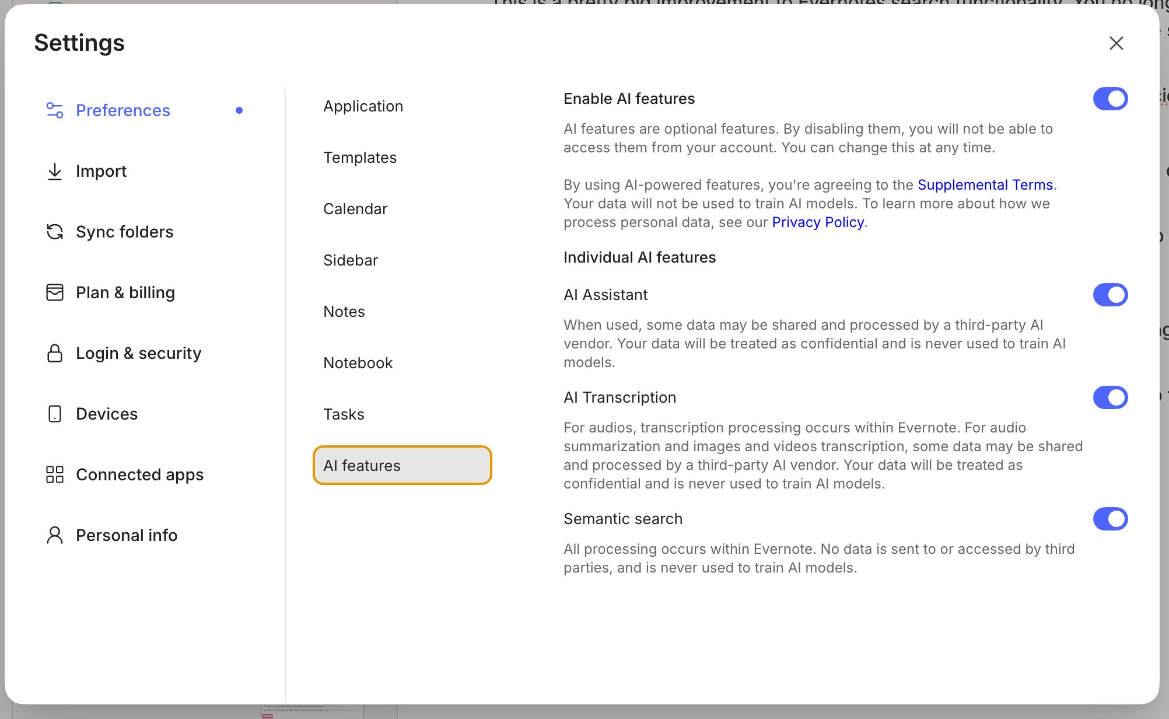Click the Preferences sliders icon
The width and height of the screenshot is (1169, 719).
(55, 110)
